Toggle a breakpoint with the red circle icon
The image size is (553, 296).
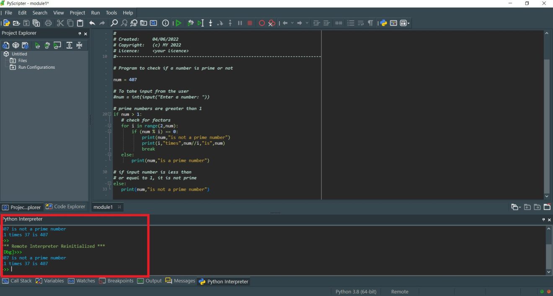pyautogui.click(x=262, y=23)
